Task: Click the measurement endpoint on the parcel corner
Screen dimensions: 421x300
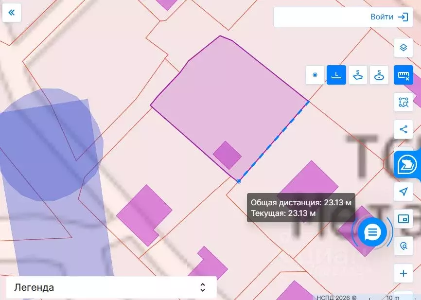Action: [x=238, y=181]
